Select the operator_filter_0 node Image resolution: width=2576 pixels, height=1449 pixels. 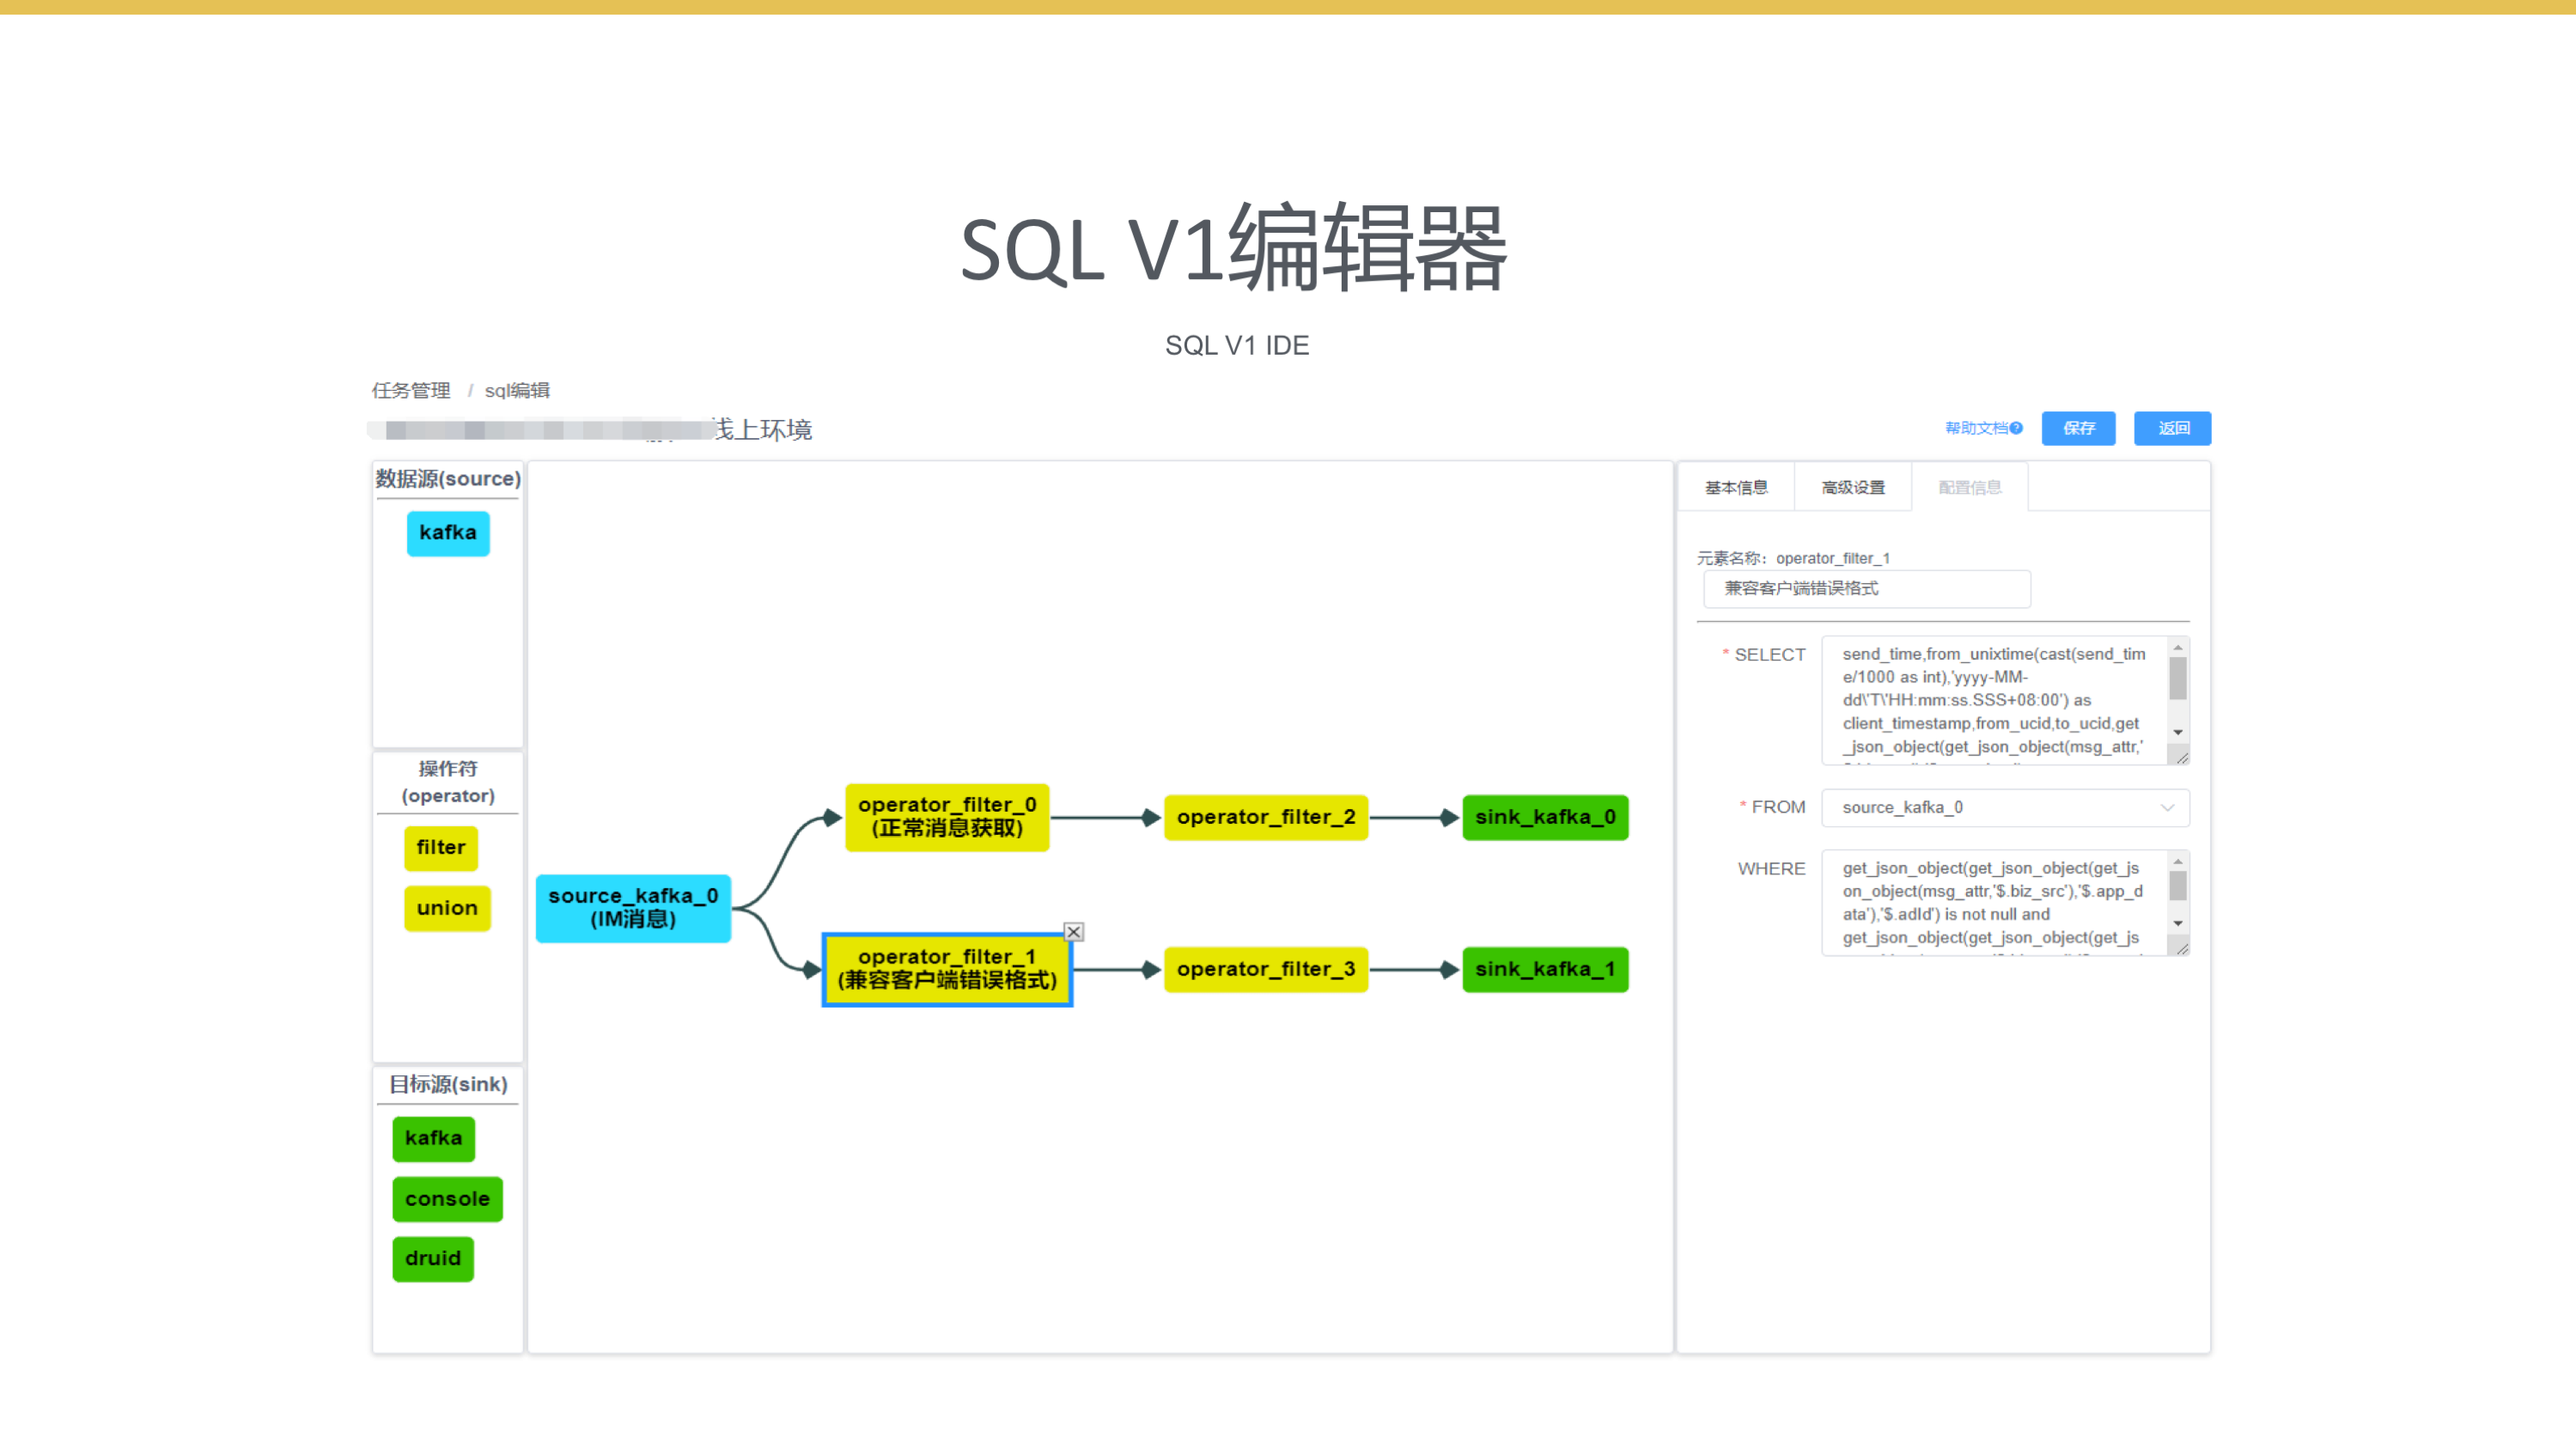(x=947, y=817)
